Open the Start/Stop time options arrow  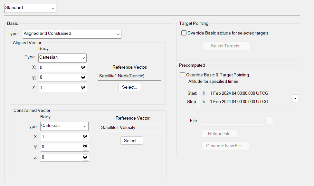(295, 98)
